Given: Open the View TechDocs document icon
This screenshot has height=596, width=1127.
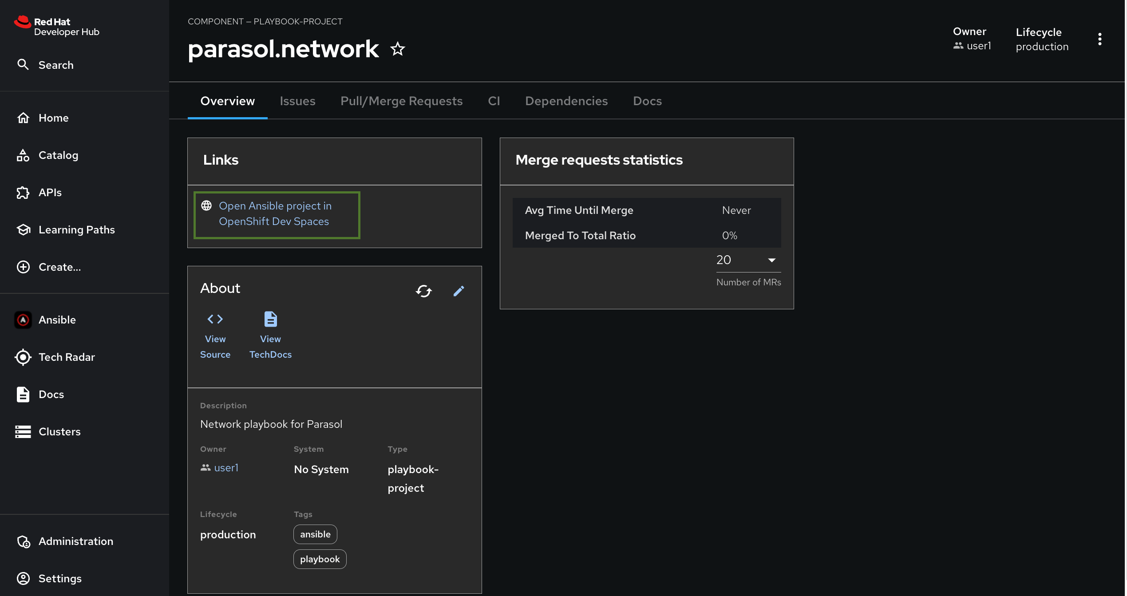Looking at the screenshot, I should [270, 320].
